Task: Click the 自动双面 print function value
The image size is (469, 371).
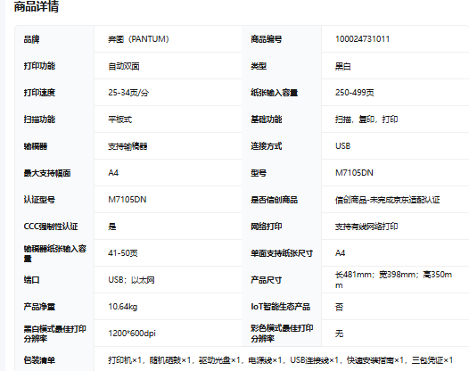Action: (x=124, y=66)
